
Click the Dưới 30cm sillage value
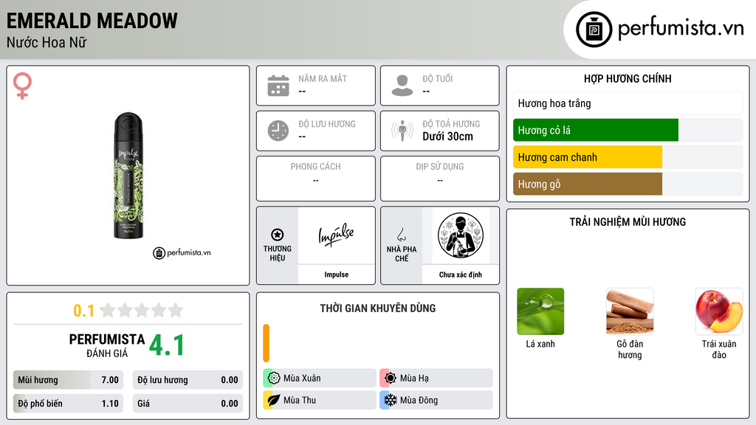pos(447,137)
